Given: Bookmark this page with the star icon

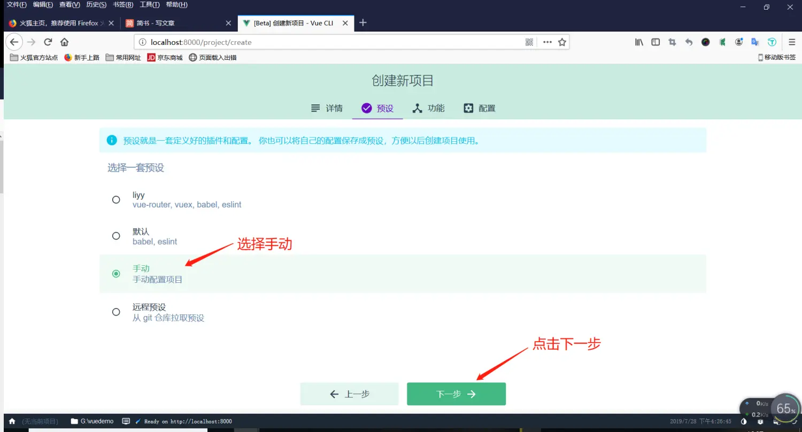Looking at the screenshot, I should [x=562, y=42].
